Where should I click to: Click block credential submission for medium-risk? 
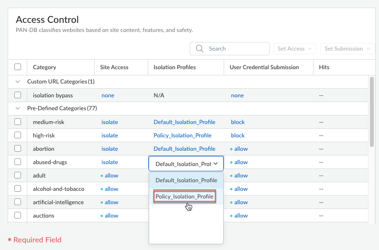(238, 122)
